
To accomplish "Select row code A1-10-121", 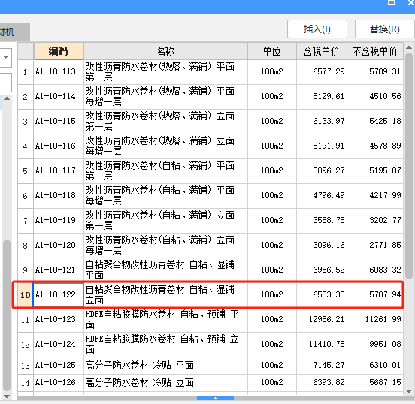I will pos(56,270).
